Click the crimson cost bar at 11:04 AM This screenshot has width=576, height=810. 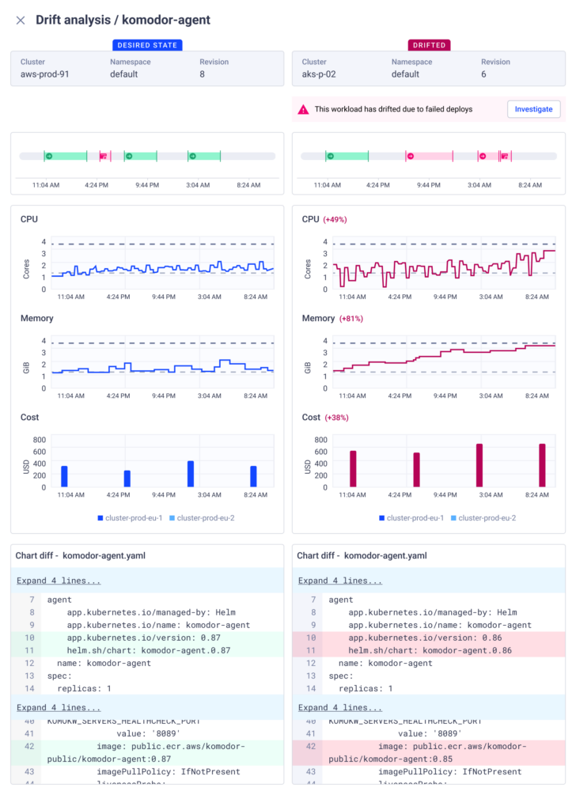tap(353, 468)
